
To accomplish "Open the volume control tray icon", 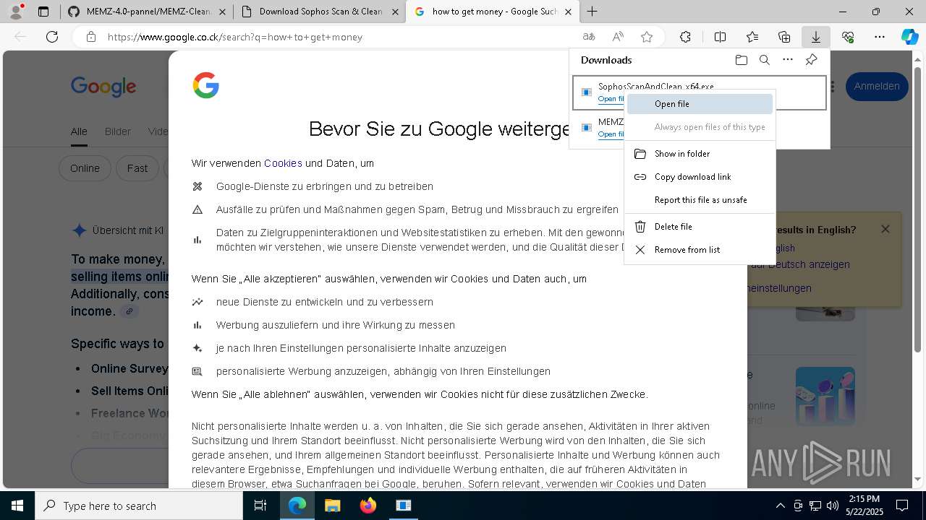I will 832,506.
